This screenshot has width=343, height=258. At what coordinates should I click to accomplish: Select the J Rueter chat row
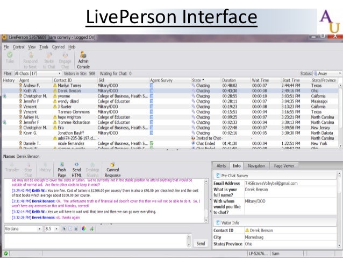coord(170,107)
